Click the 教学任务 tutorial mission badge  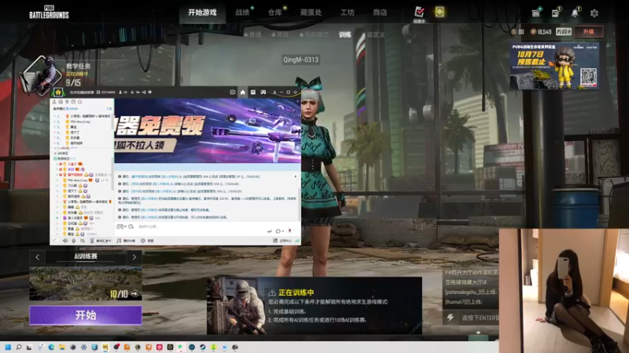pos(42,75)
